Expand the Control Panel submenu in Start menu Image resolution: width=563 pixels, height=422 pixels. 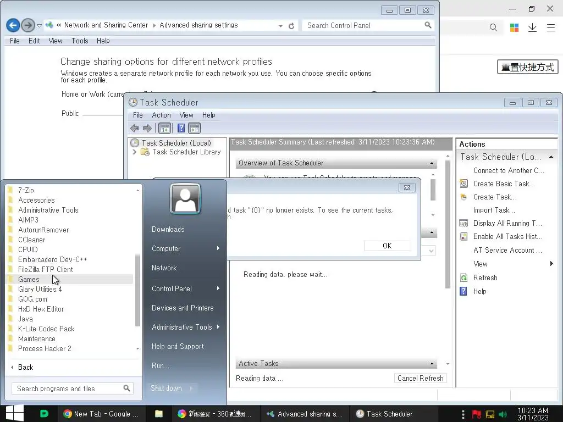click(x=185, y=288)
